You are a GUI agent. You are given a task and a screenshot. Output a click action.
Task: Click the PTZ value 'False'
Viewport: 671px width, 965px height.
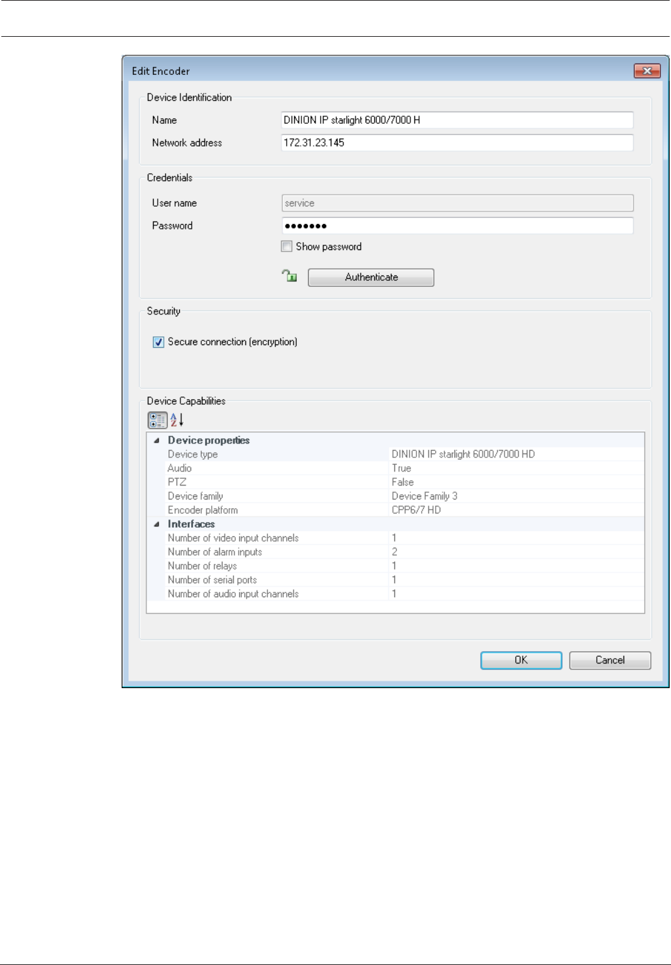click(x=403, y=482)
